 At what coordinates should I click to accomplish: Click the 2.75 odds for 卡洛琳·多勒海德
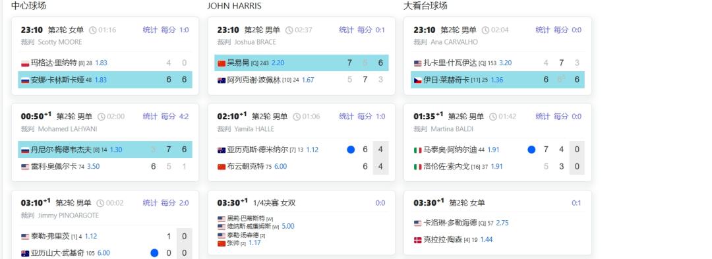pos(502,223)
